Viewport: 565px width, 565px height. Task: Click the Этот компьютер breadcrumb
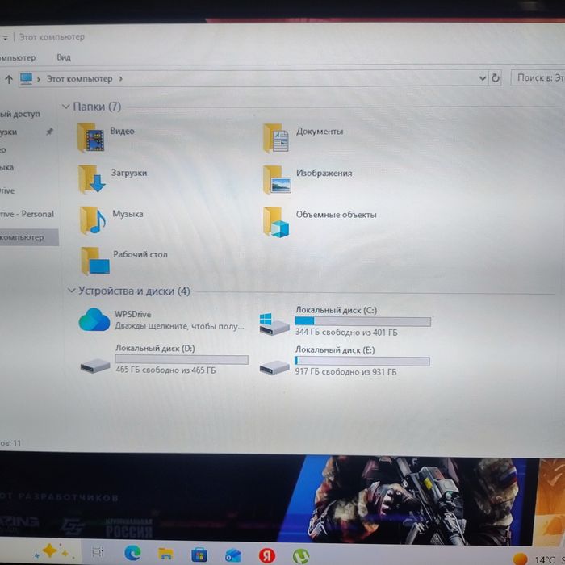pos(79,78)
